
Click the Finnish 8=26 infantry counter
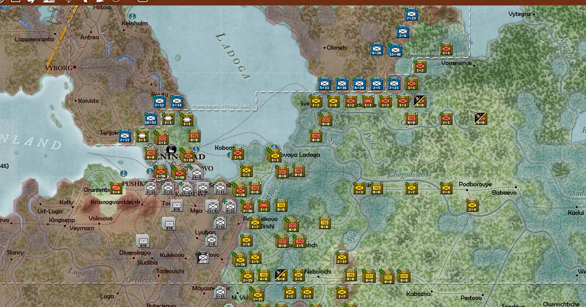click(x=377, y=49)
